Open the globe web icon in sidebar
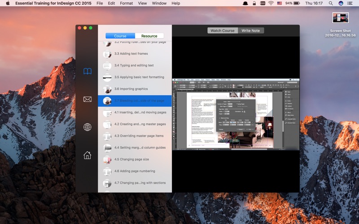This screenshot has width=359, height=224. point(88,127)
